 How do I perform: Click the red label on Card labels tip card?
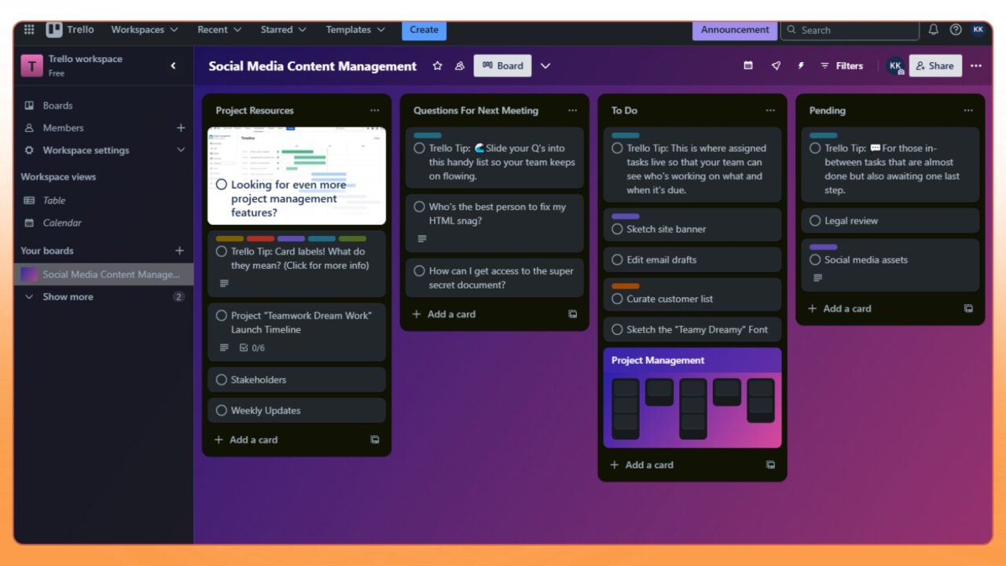[260, 239]
